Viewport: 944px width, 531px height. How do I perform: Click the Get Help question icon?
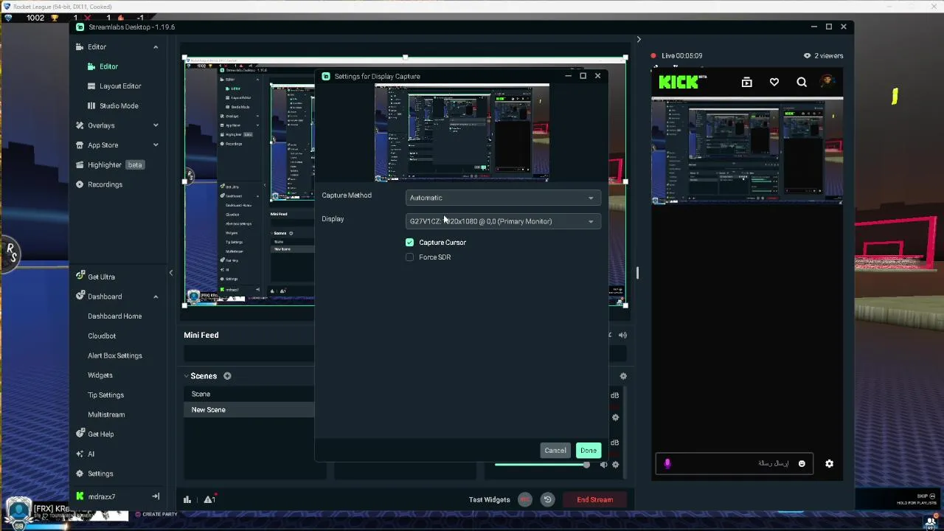coord(80,434)
